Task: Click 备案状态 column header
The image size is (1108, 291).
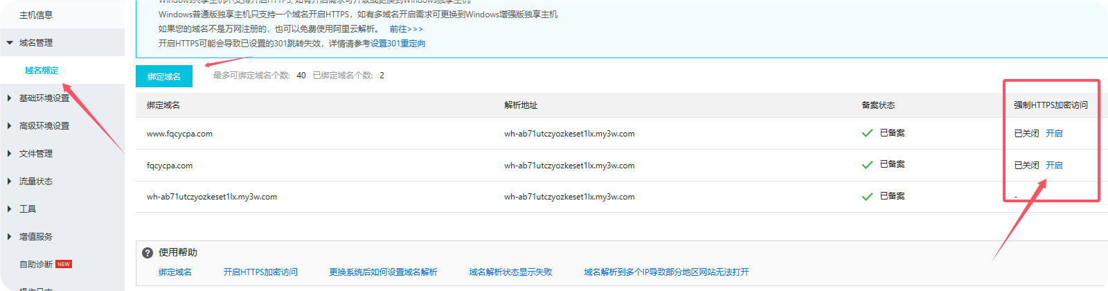Action: click(x=878, y=105)
